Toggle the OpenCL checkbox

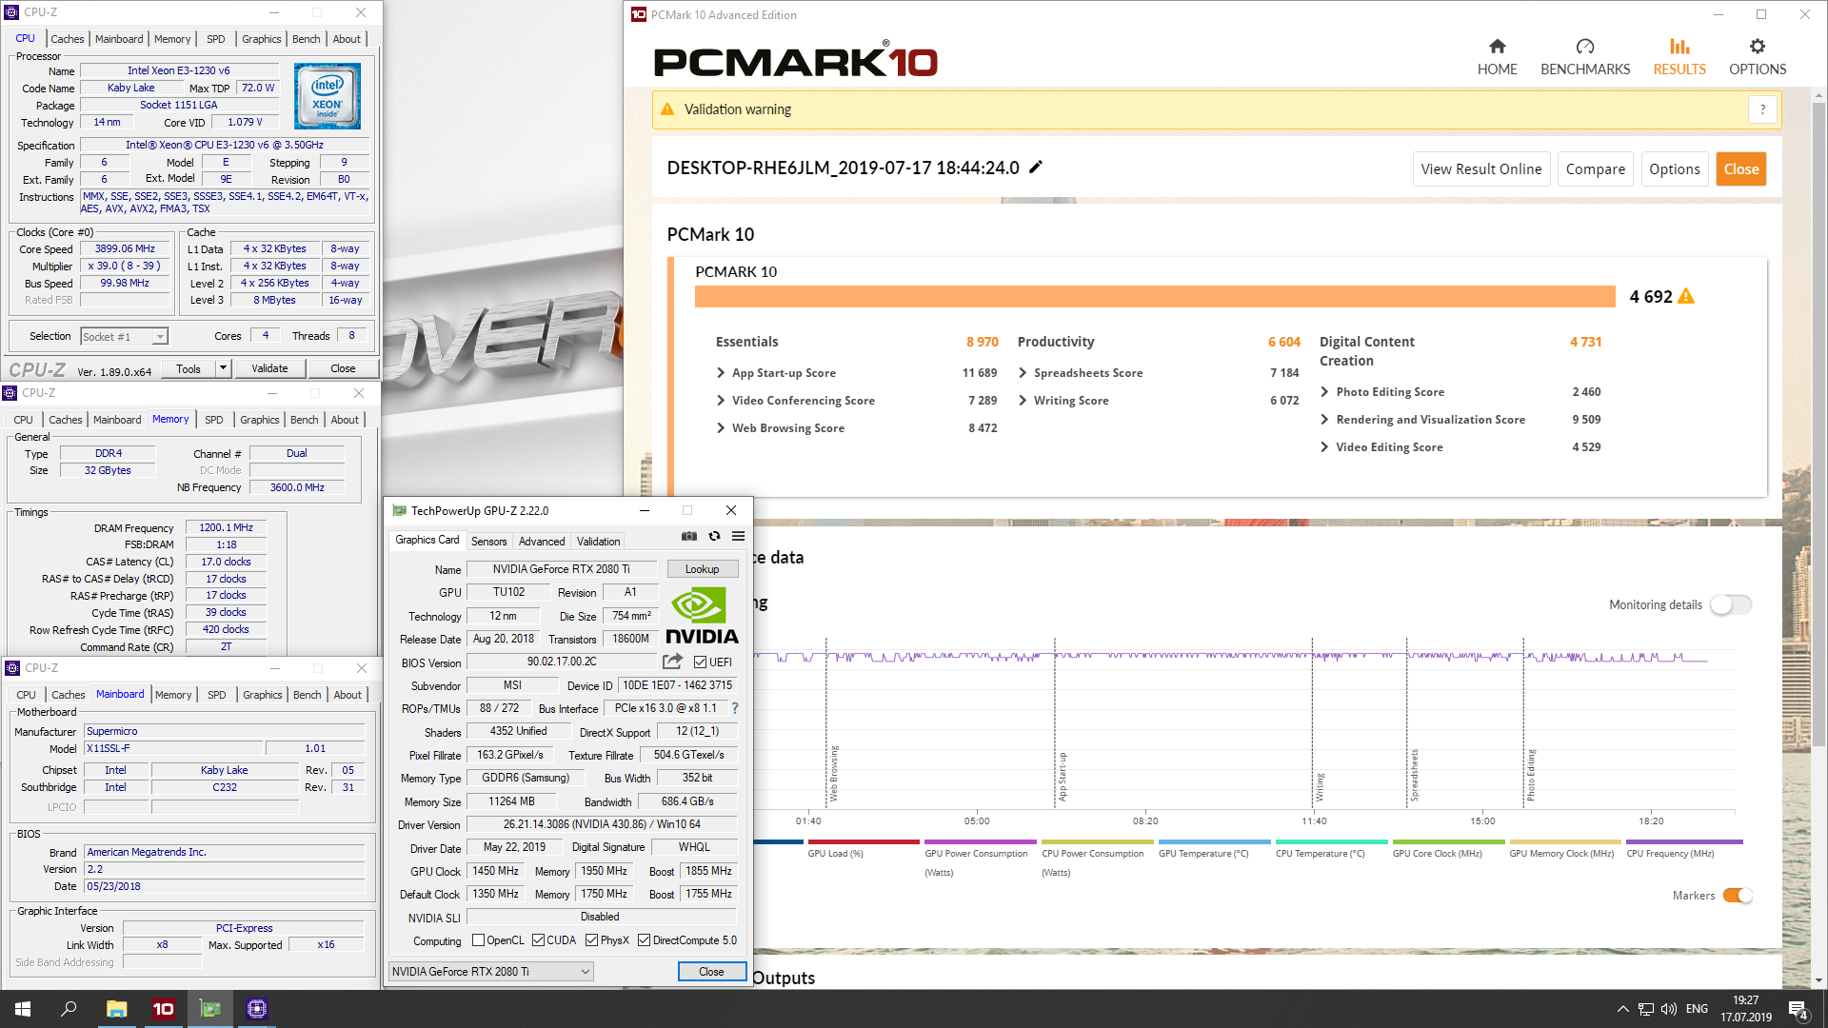(x=478, y=940)
